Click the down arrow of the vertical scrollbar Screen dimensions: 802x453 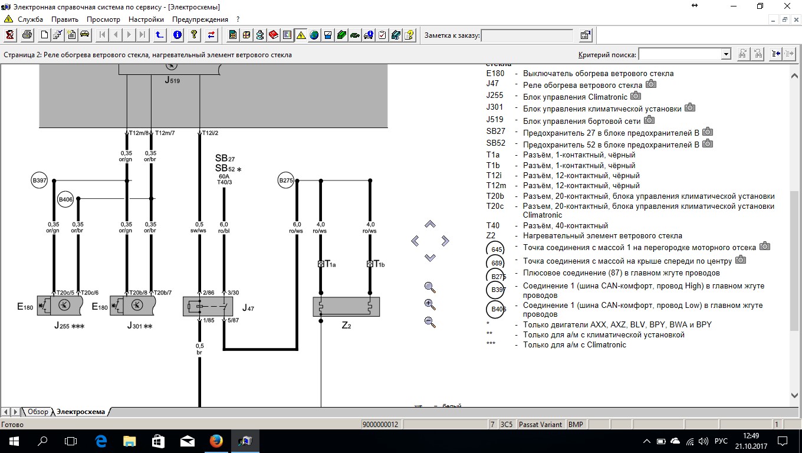[x=794, y=395]
